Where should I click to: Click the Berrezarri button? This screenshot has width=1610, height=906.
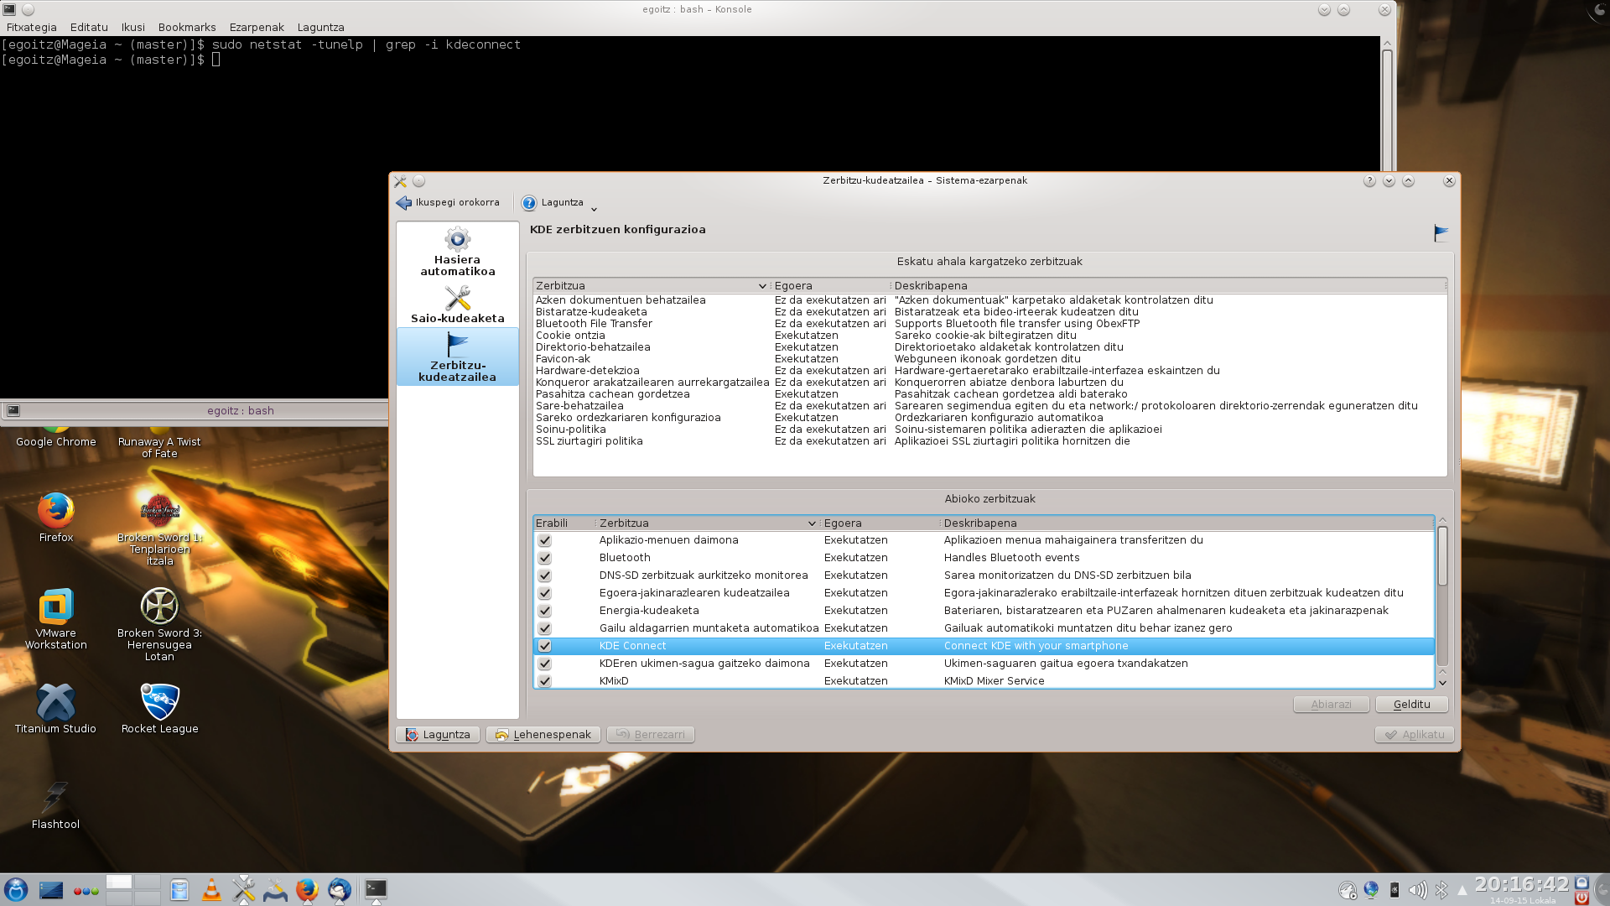click(651, 735)
